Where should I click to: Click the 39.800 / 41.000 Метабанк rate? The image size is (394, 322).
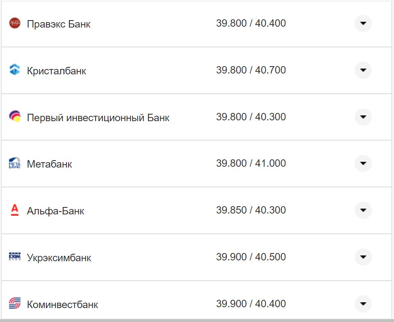pyautogui.click(x=251, y=163)
